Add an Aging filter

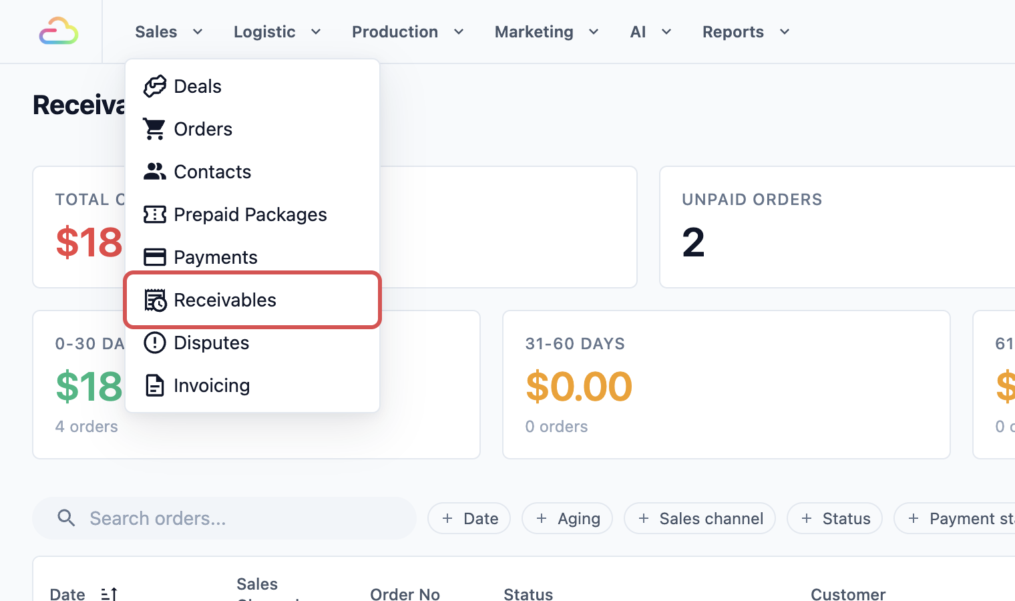(x=568, y=518)
